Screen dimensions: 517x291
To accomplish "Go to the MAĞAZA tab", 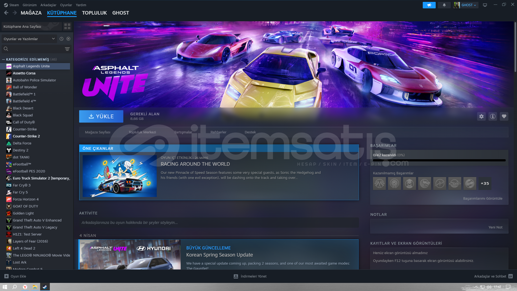I will click(x=31, y=13).
